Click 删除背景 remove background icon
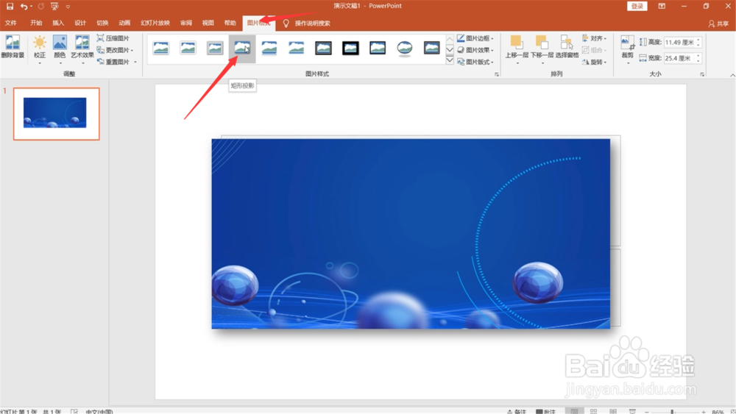 [13, 46]
